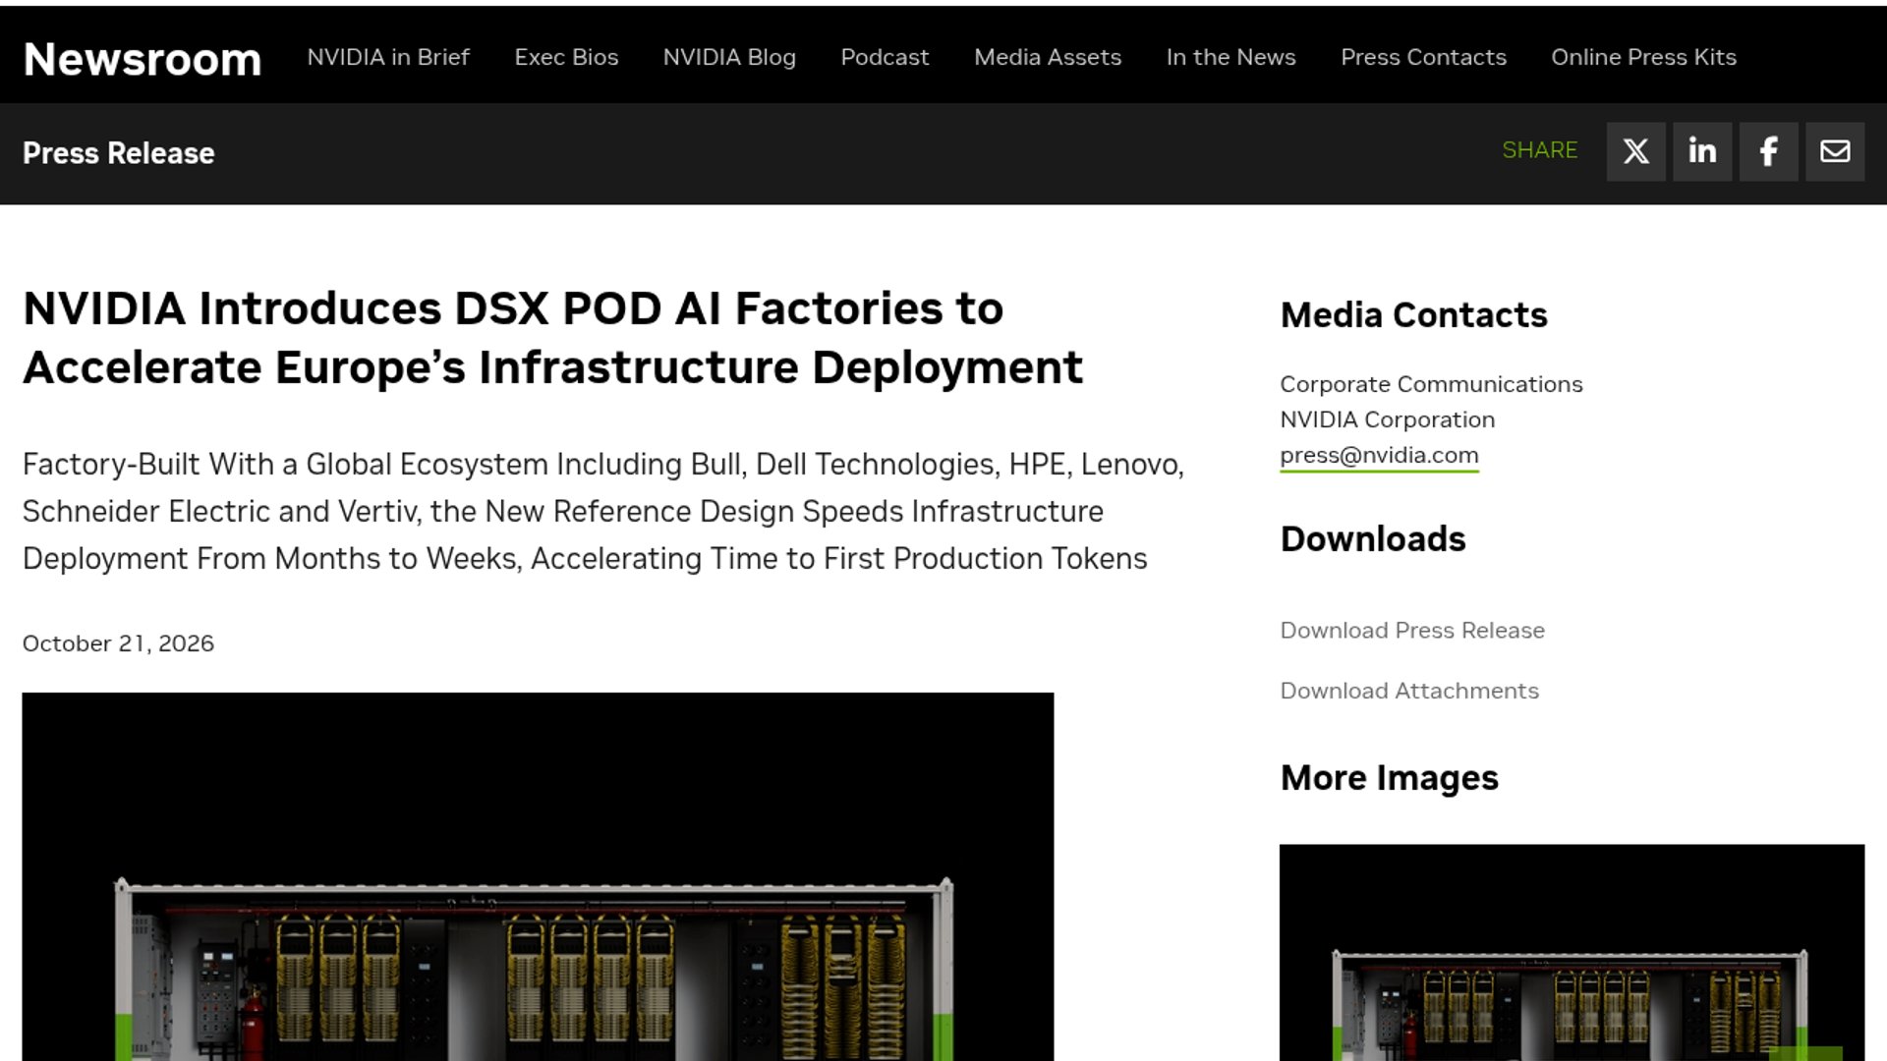The image size is (1887, 1061).
Task: Share the press release on Facebook
Action: (1768, 151)
